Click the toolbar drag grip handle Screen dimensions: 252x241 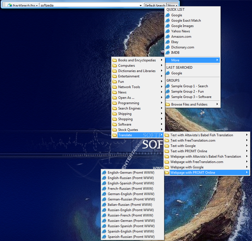[4, 5]
